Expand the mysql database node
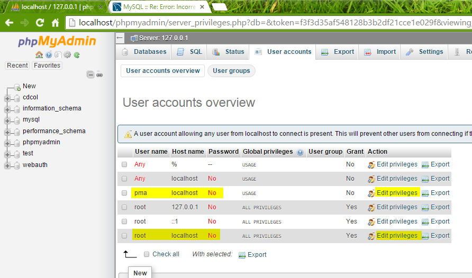Image resolution: width=472 pixels, height=278 pixels. (7, 121)
